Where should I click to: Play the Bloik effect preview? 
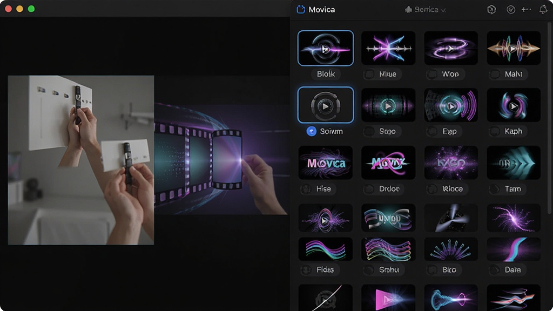click(x=325, y=48)
